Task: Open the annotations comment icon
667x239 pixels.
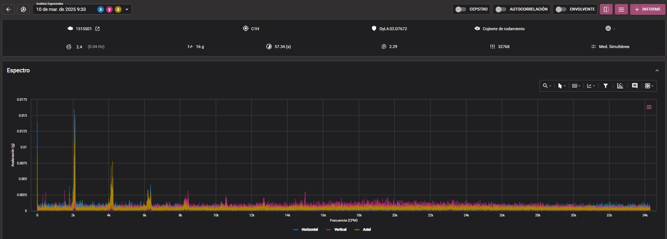Action: pyautogui.click(x=635, y=86)
